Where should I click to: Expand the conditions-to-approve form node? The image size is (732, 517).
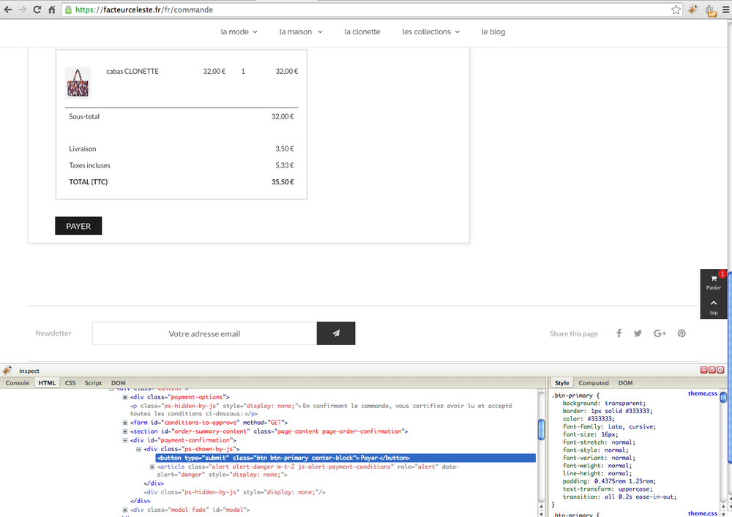coord(125,423)
